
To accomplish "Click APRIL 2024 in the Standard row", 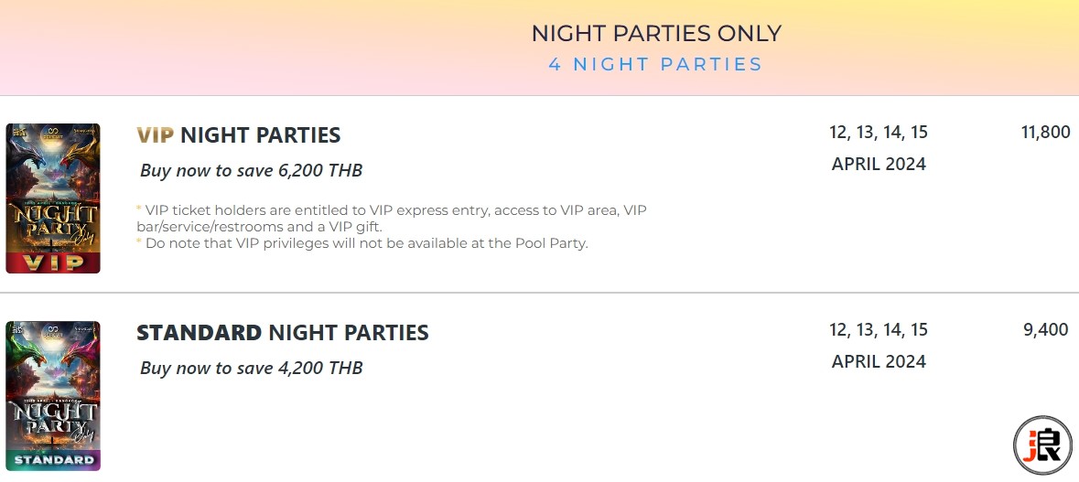I will click(879, 361).
